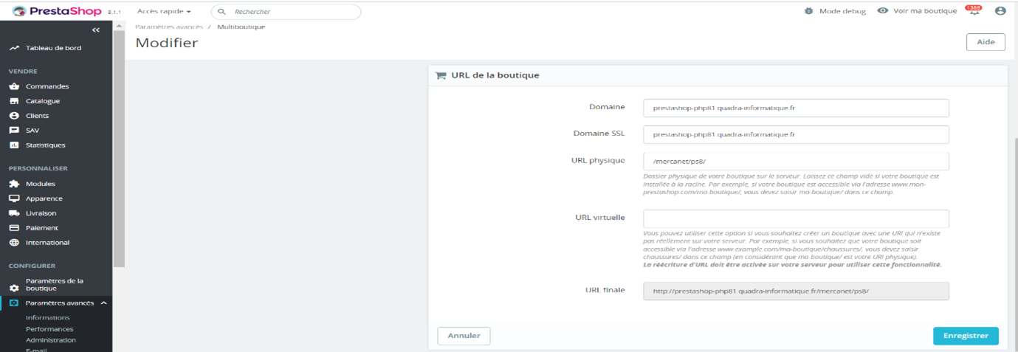Collapse the sidebar with double chevron
This screenshot has height=352, width=1018.
click(x=95, y=30)
